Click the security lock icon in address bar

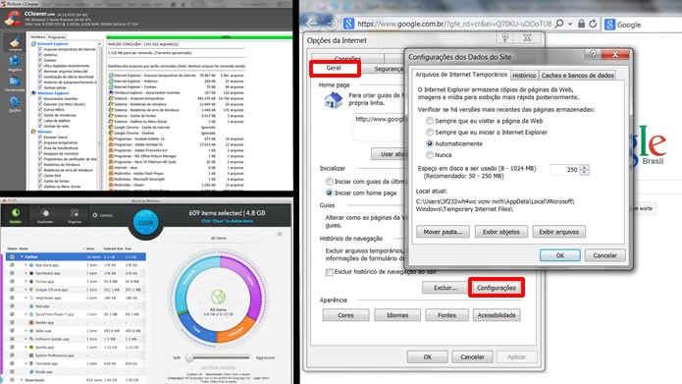pos(581,24)
